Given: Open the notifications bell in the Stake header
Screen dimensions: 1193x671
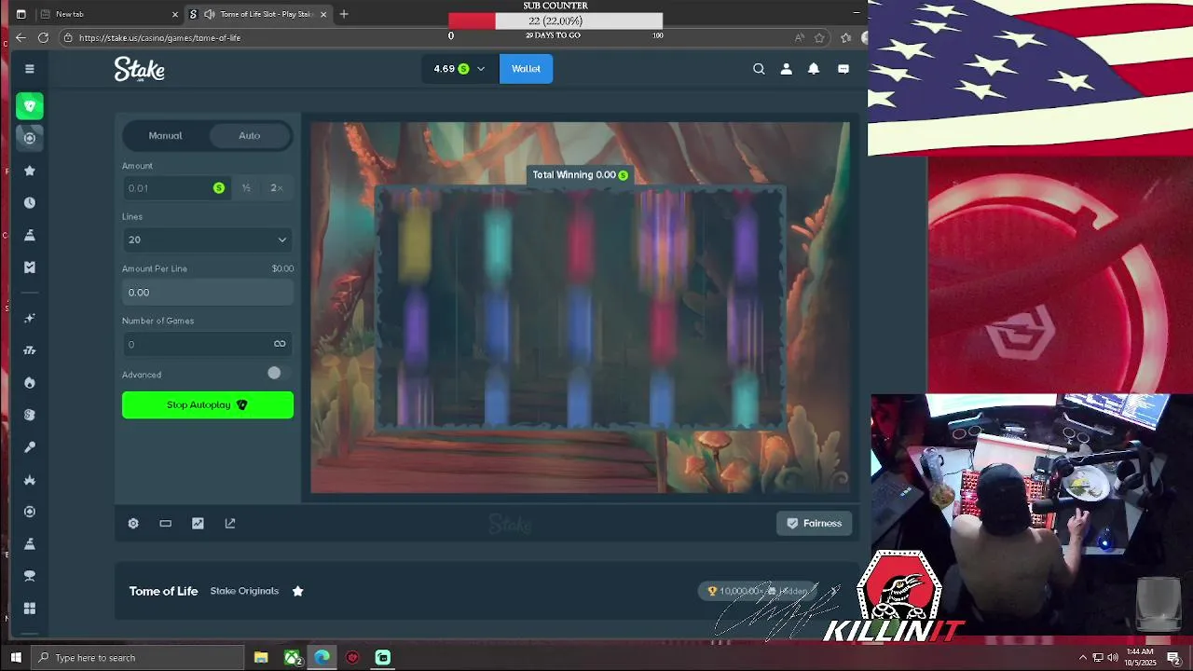Looking at the screenshot, I should point(814,69).
